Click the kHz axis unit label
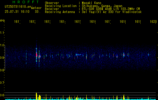158x100 pixels. coord(2,20)
